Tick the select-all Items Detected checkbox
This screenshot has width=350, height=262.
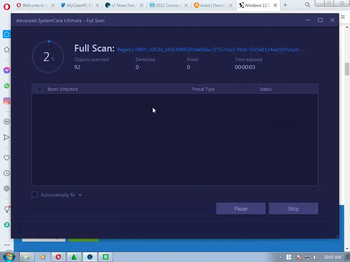[x=40, y=89]
